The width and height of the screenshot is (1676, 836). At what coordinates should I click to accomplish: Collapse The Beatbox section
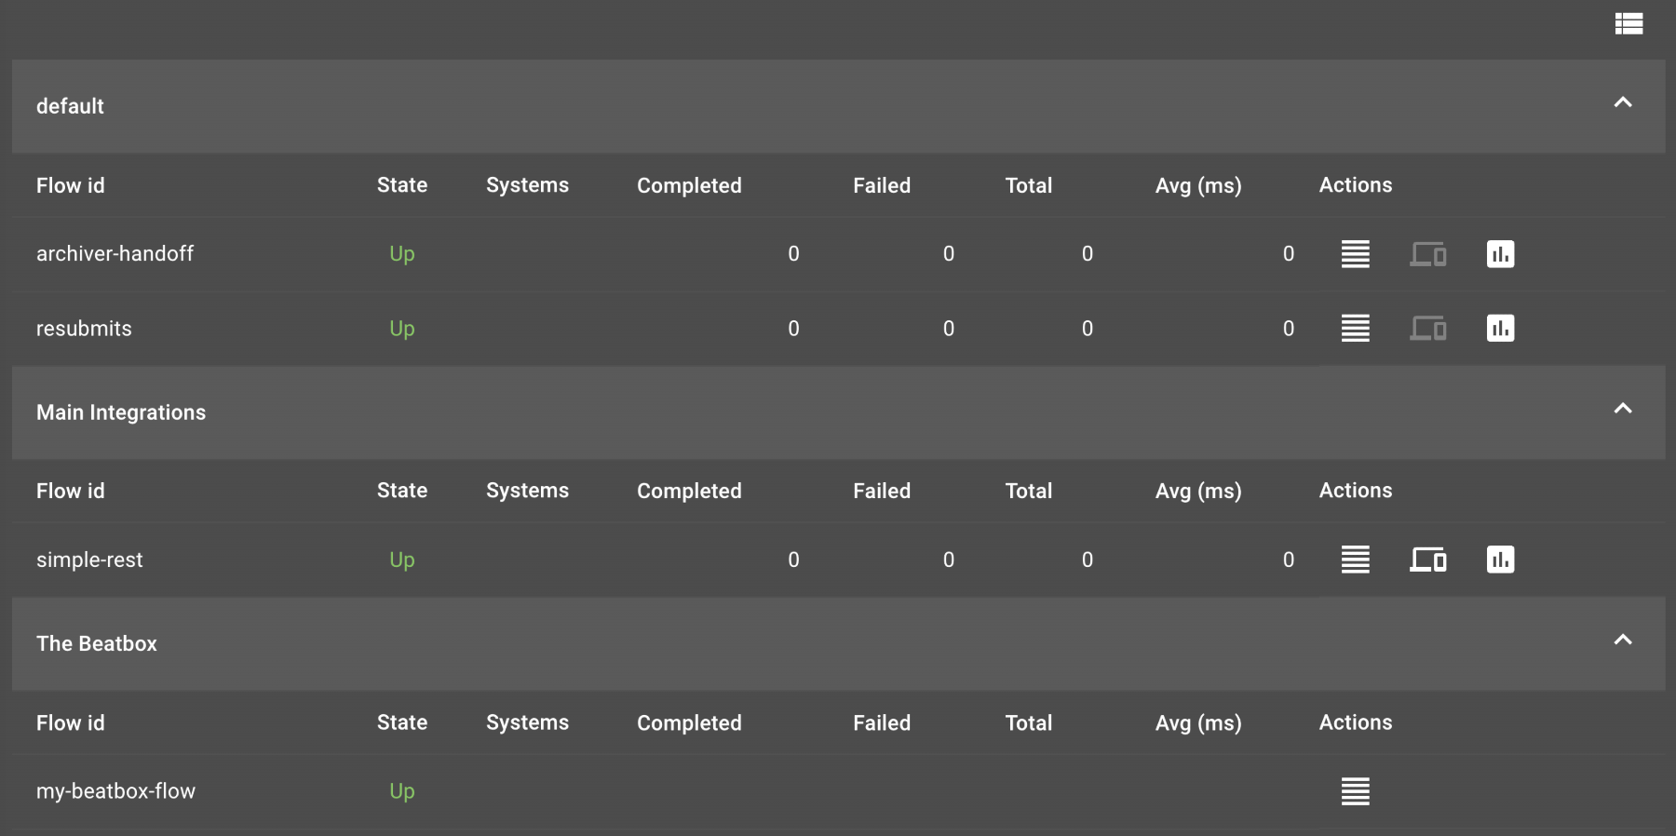point(1624,640)
